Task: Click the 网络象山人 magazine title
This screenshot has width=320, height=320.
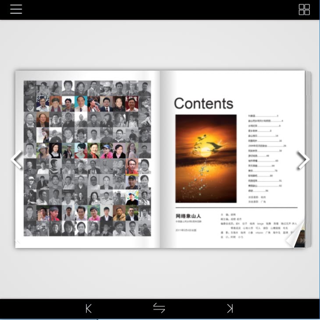Action: pos(188,216)
